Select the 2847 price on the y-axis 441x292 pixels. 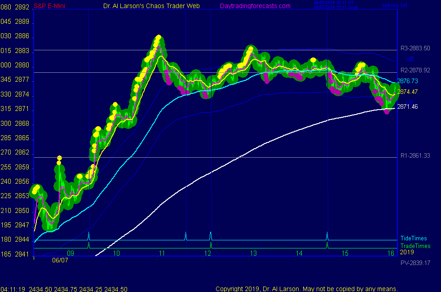pos(22,225)
